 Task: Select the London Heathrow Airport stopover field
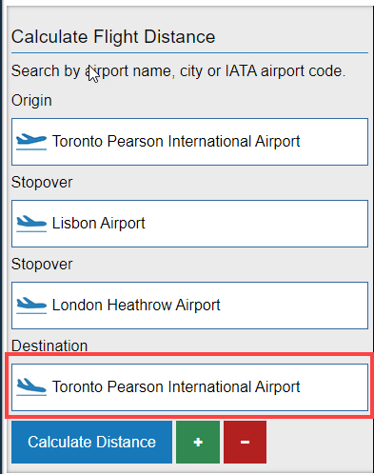(x=189, y=306)
